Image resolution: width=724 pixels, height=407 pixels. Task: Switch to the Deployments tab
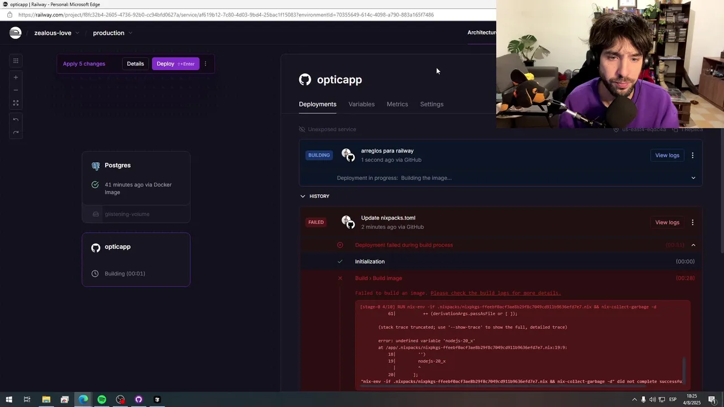click(317, 104)
